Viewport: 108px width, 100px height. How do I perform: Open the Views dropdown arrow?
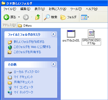click(88, 17)
